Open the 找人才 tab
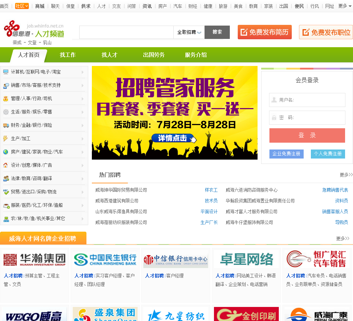 [x=110, y=55]
